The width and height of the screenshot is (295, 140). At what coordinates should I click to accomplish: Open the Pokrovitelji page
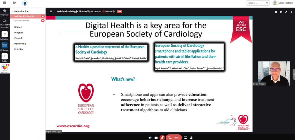(x=20, y=44)
